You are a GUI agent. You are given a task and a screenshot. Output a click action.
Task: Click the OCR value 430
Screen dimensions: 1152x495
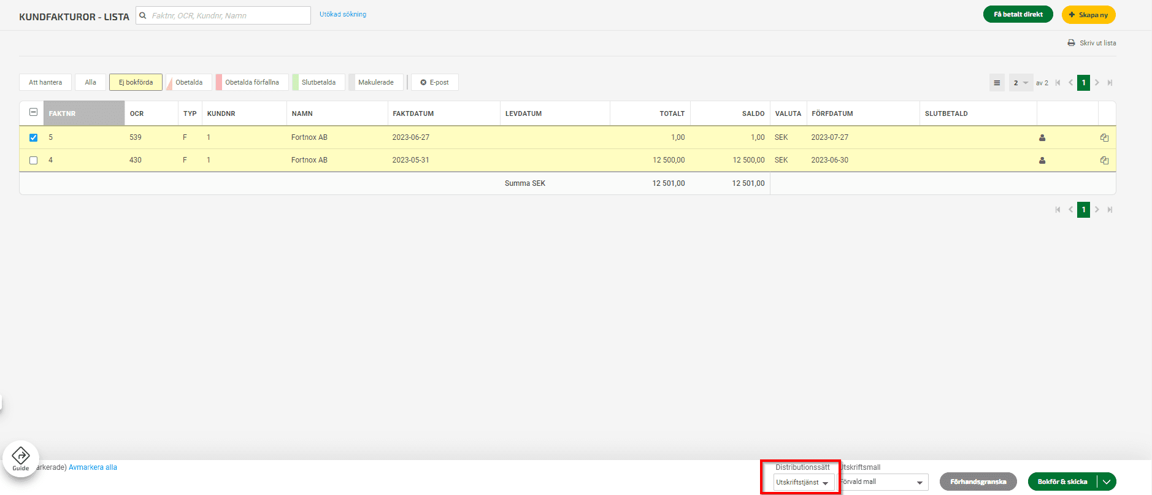(x=136, y=160)
